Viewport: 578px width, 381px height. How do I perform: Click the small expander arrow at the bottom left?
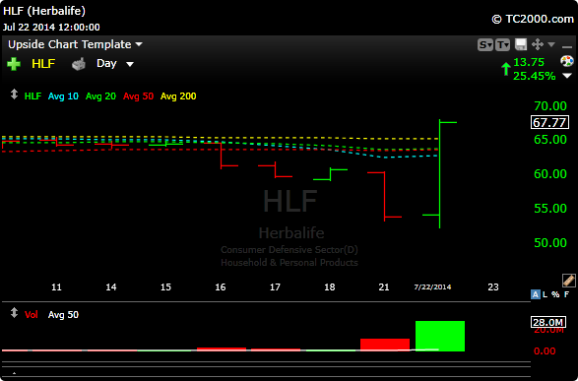tap(14, 374)
